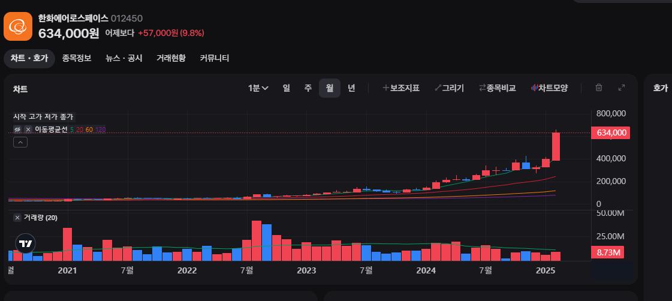Screen dimensions: 672x301
Task: Open the 차트모양 chart style options
Action: [549, 88]
